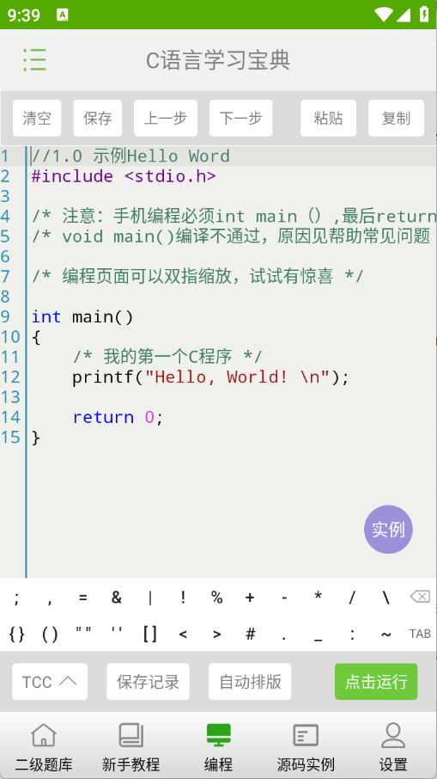437x779 pixels.
Task: Insert square brackets [] key
Action: click(x=149, y=634)
